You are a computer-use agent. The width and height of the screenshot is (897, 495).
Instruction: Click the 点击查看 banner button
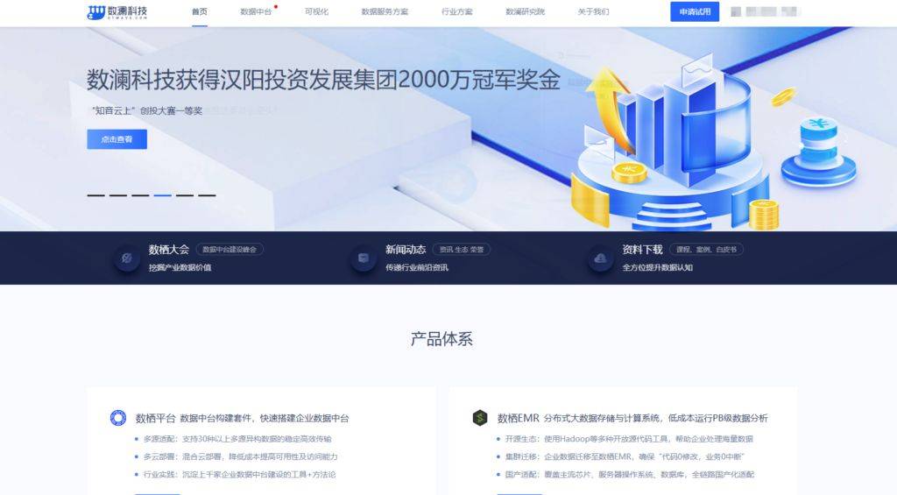117,139
